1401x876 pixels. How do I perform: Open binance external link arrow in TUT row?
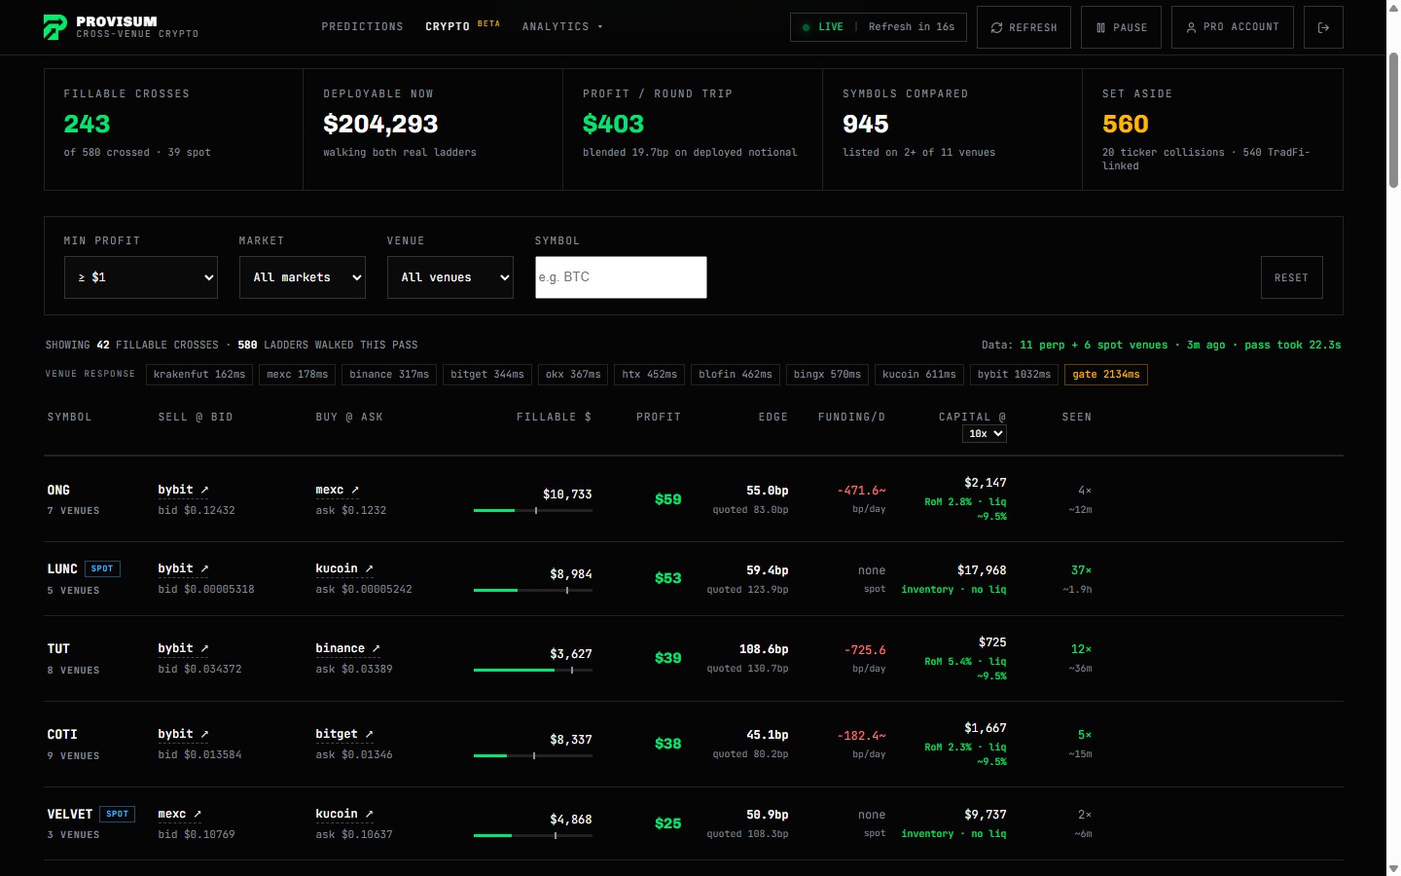pos(376,648)
